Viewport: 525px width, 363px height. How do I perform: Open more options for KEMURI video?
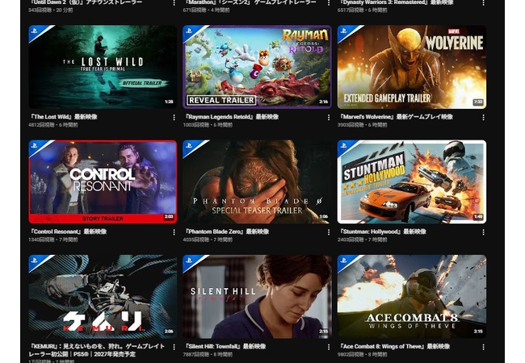click(174, 347)
